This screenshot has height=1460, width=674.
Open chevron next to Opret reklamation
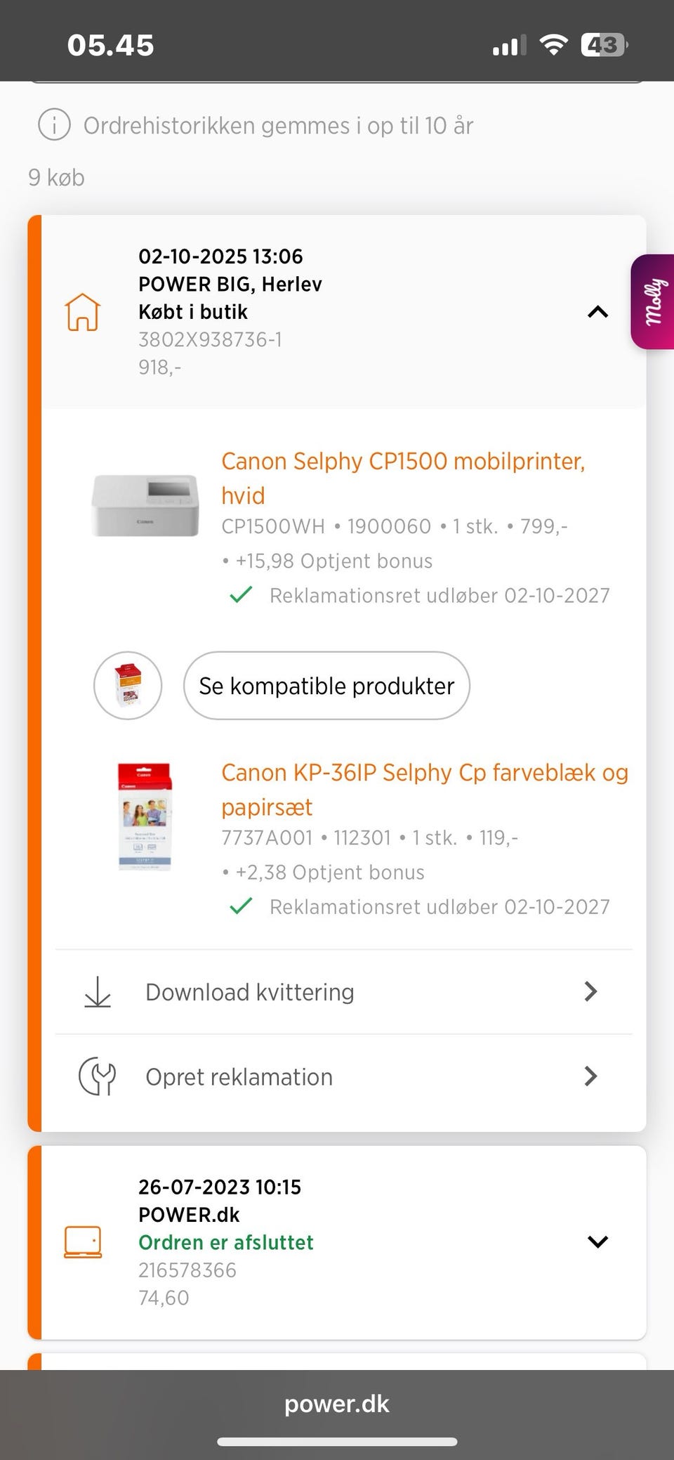pyautogui.click(x=590, y=1076)
